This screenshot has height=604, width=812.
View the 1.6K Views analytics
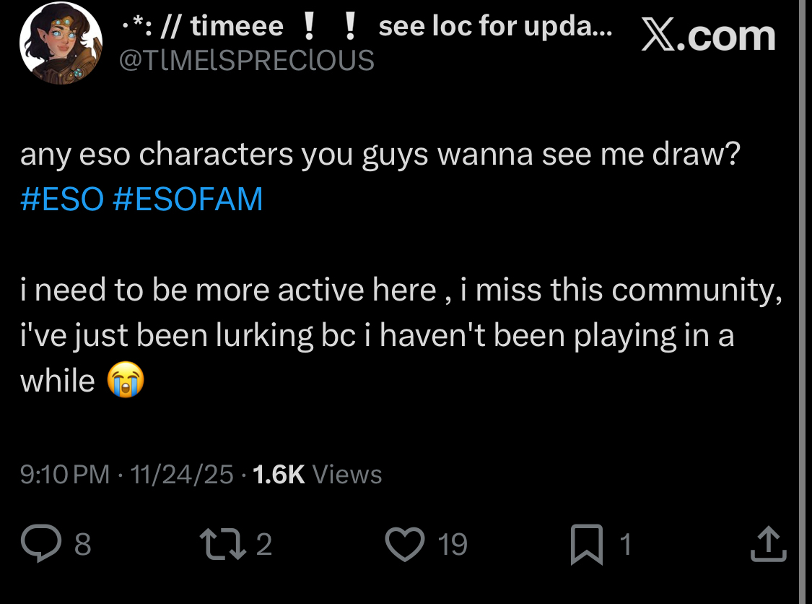318,475
